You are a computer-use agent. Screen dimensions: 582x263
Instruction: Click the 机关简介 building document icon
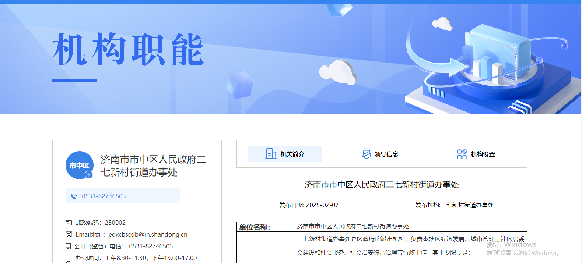(271, 154)
